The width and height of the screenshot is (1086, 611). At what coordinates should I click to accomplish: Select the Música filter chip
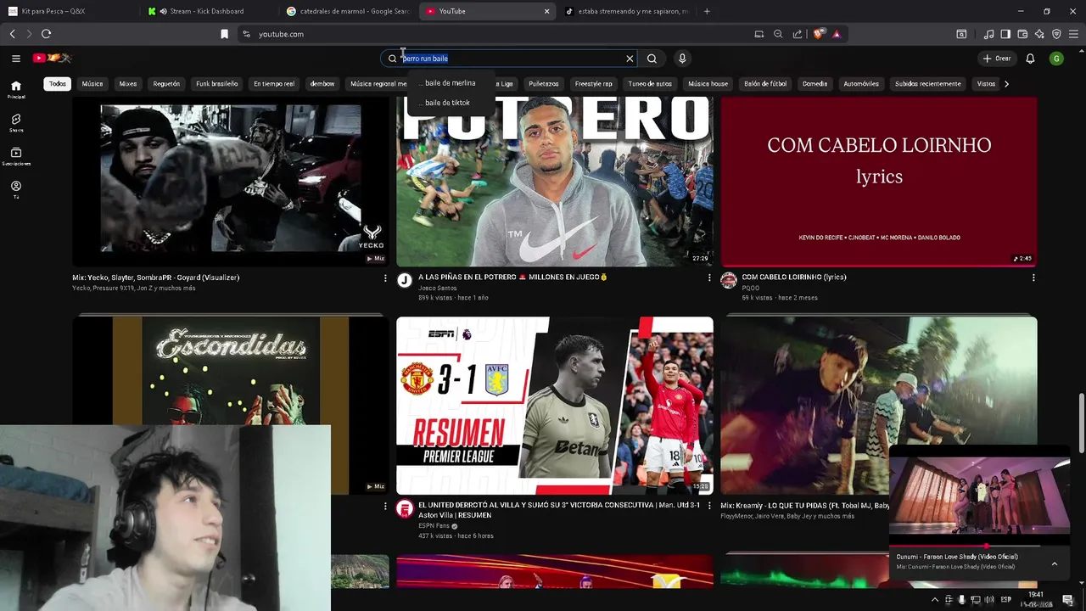point(92,84)
